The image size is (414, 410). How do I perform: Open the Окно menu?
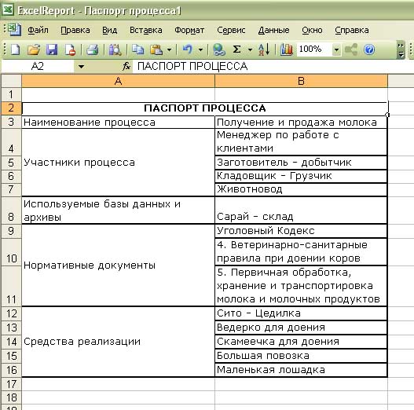312,30
